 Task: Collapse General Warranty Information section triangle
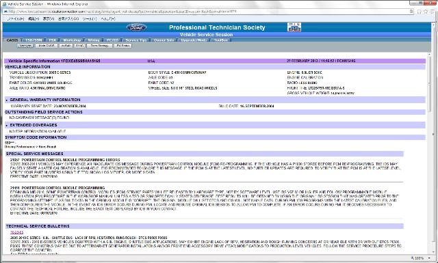tap(7, 100)
